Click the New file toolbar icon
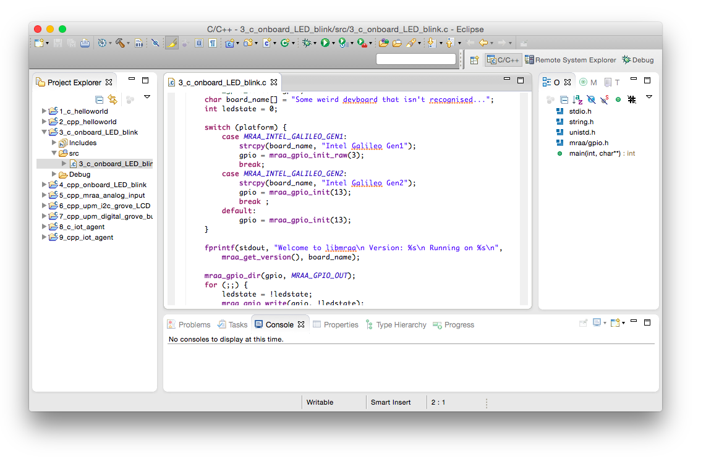 click(x=39, y=43)
